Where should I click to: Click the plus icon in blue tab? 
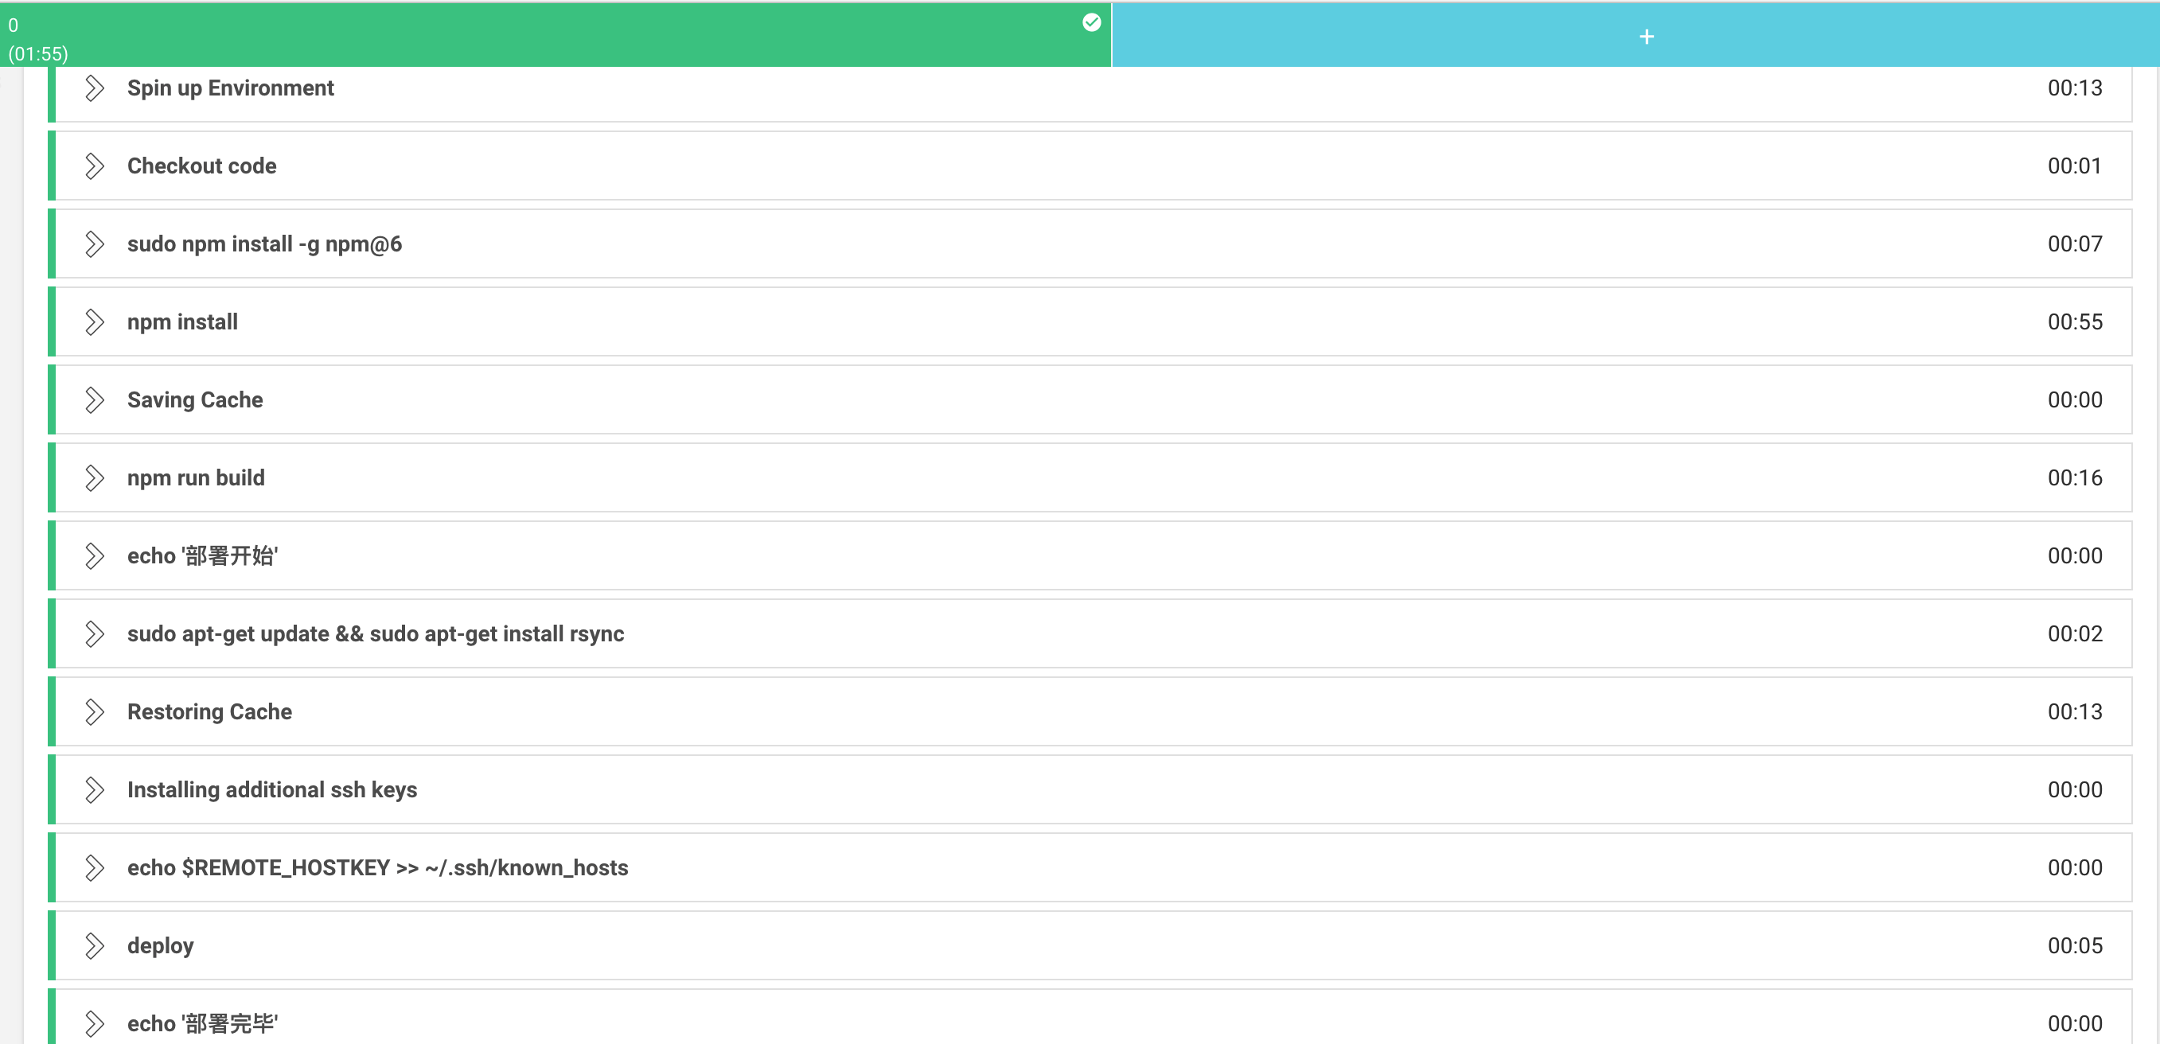(1646, 37)
